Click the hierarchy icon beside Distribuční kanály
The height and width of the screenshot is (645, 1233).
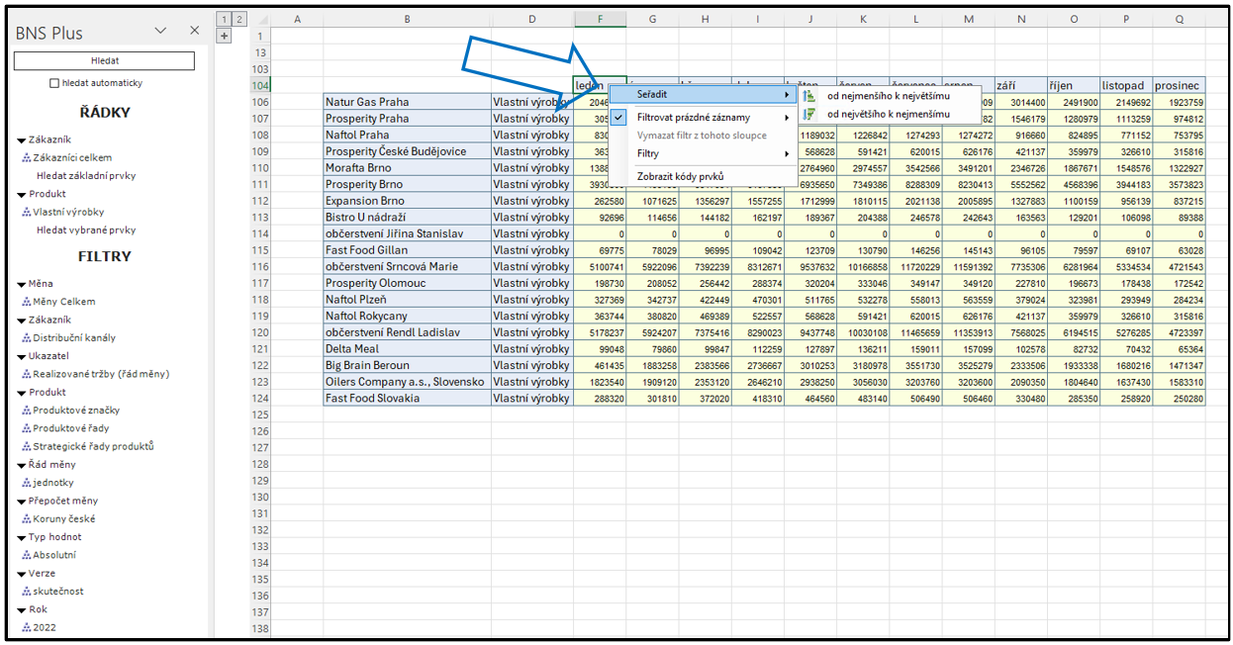(x=26, y=337)
